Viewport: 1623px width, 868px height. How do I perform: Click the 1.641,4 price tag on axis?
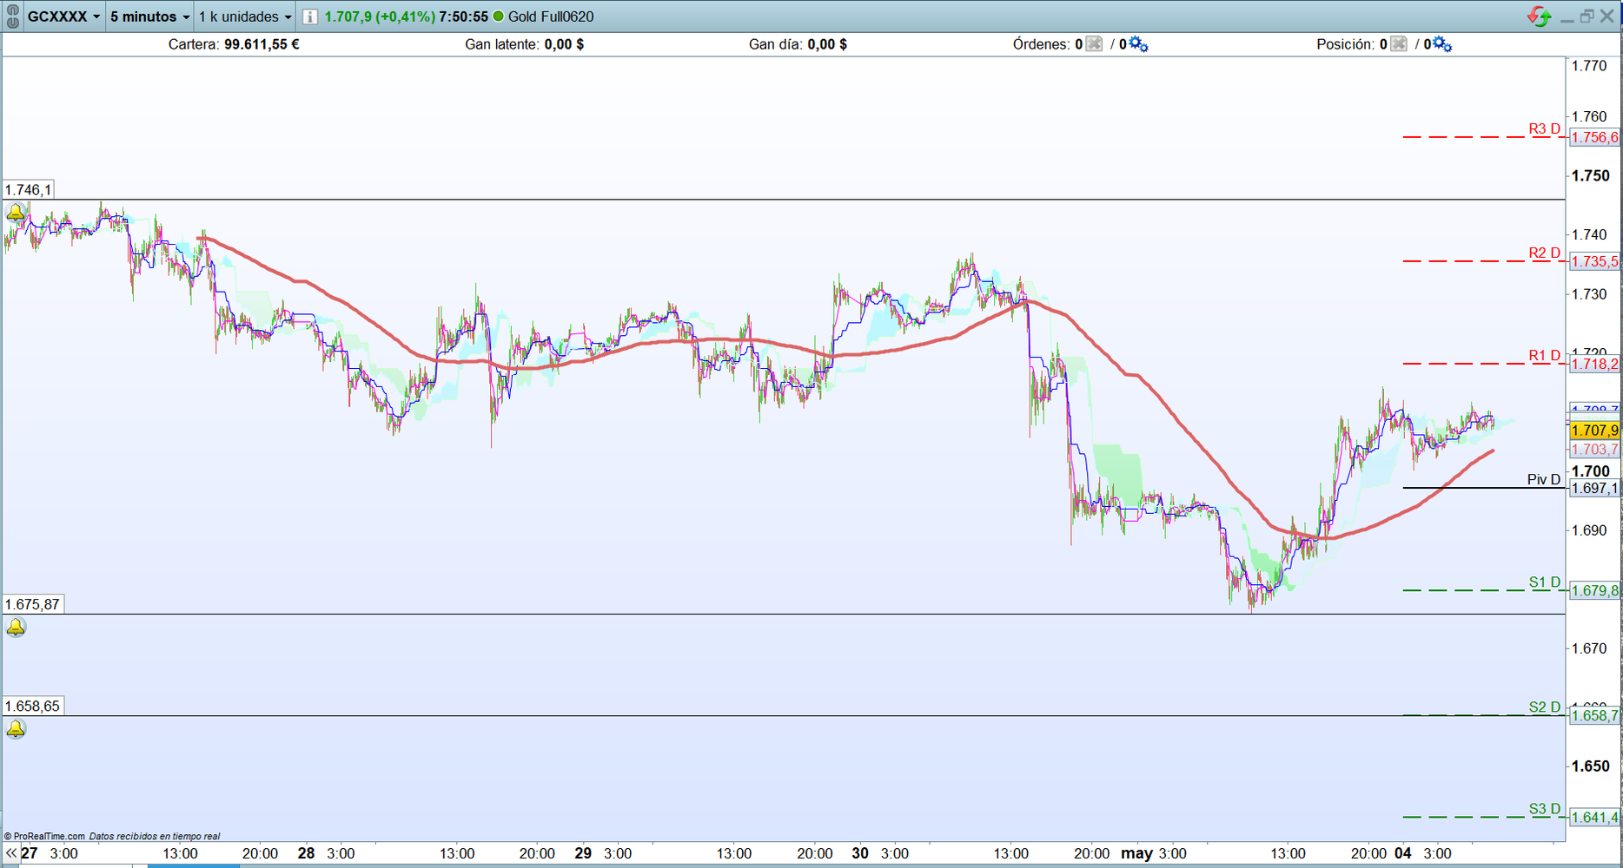pos(1595,818)
